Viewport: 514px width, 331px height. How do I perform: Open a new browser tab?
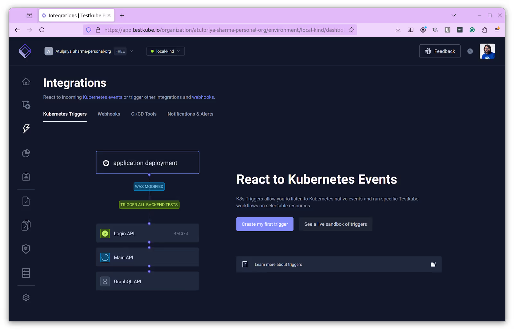coord(122,15)
